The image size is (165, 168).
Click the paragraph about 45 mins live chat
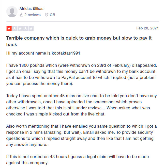click(81, 105)
